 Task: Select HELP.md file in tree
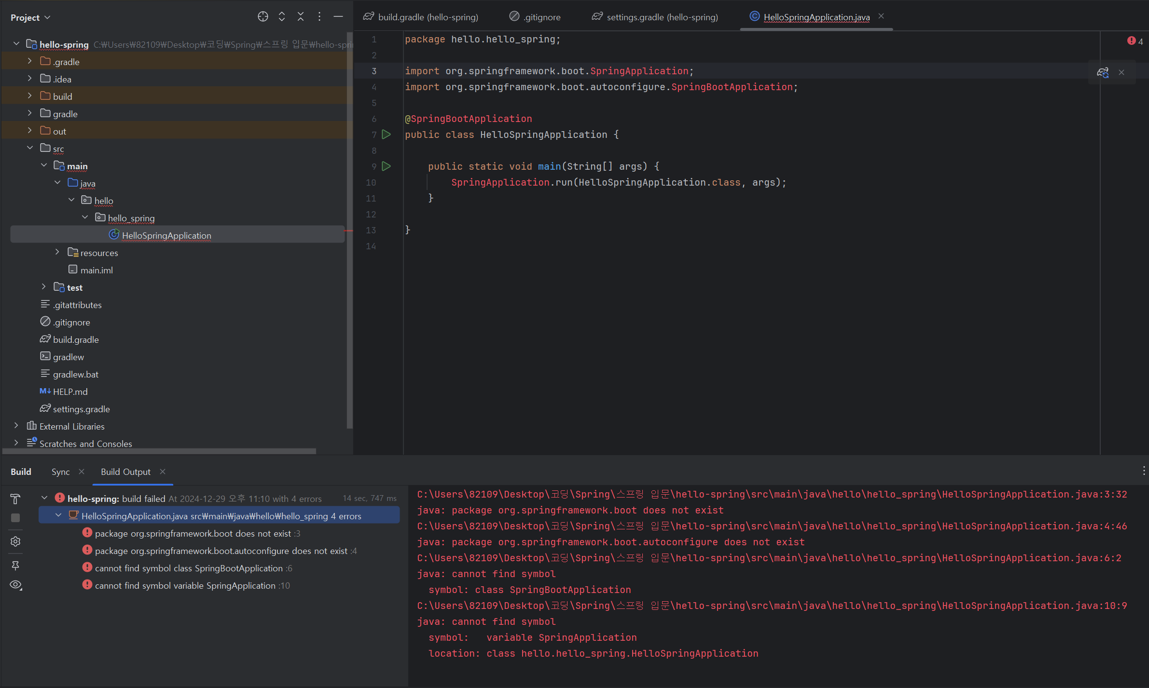[70, 391]
